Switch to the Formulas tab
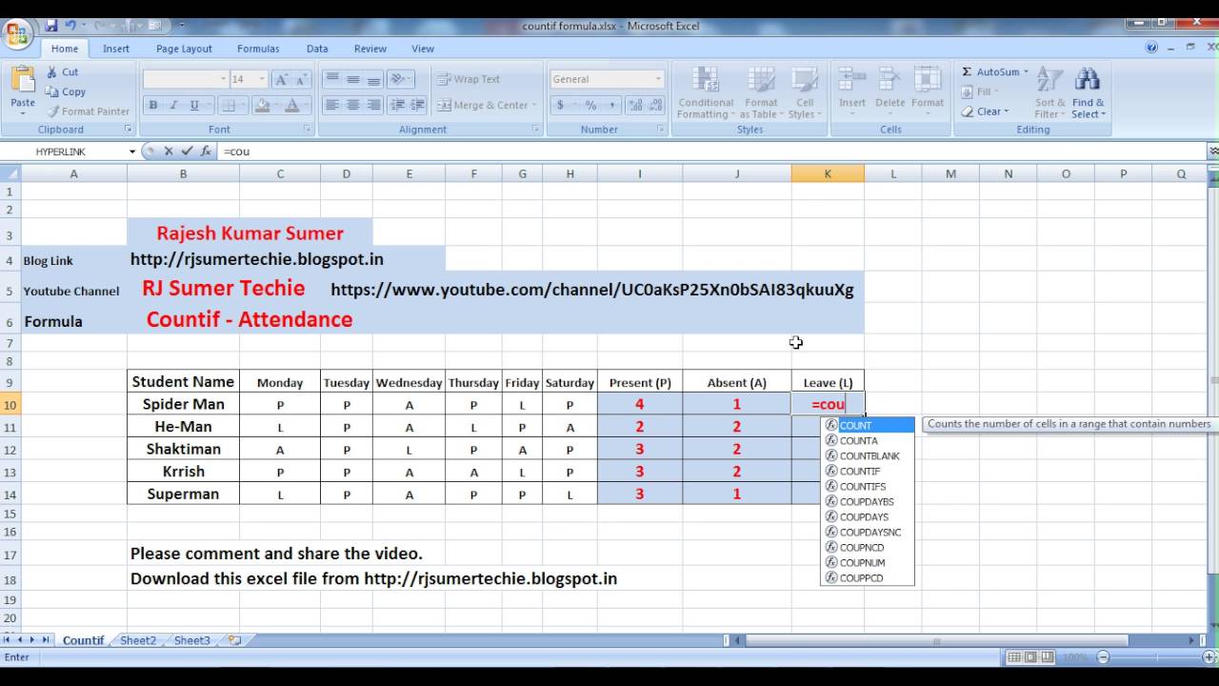1219x686 pixels. click(258, 49)
